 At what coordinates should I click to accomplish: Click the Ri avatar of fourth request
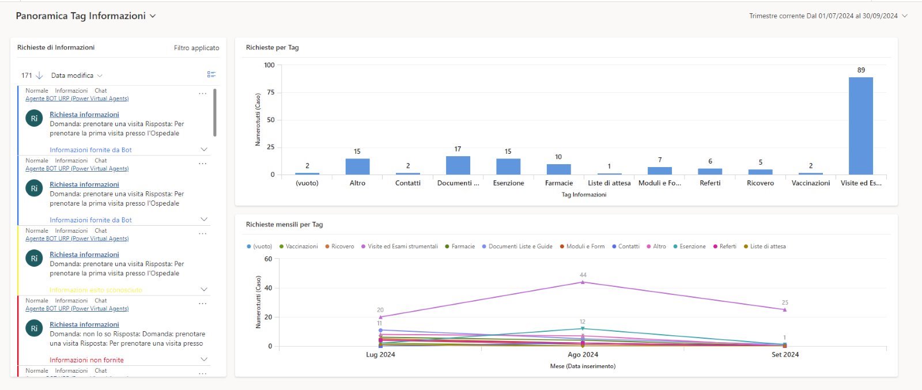click(x=34, y=328)
